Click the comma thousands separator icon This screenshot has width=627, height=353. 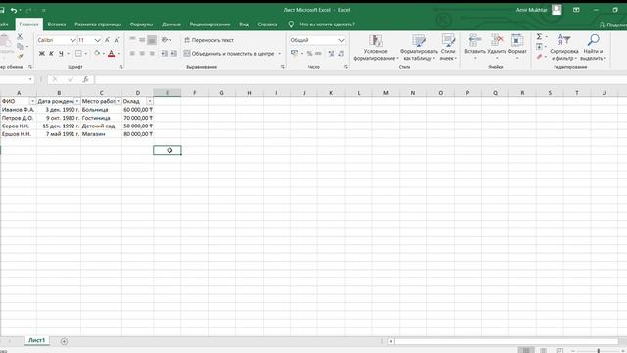[x=318, y=53]
